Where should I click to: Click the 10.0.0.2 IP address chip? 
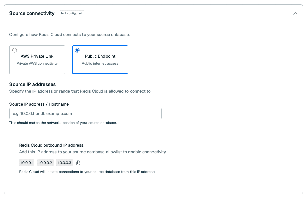pyautogui.click(x=45, y=163)
